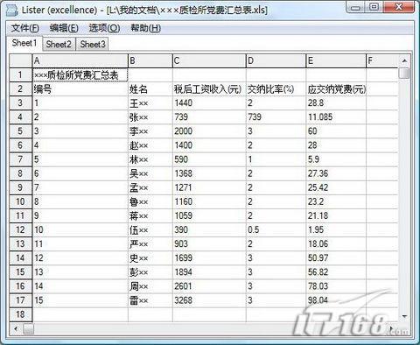
Task: Click salary cell 2601
Action: coord(209,286)
